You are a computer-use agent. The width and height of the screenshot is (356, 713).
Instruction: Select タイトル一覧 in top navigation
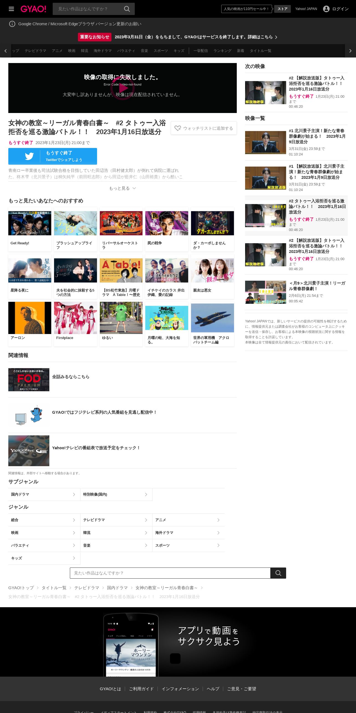pos(261,51)
